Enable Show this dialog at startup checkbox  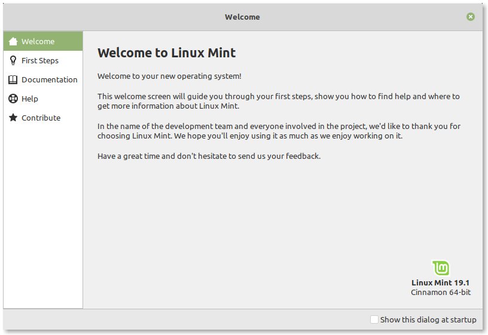click(x=374, y=319)
